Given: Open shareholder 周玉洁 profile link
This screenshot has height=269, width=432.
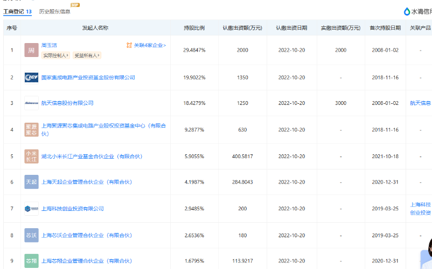Looking at the screenshot, I should click(x=49, y=45).
